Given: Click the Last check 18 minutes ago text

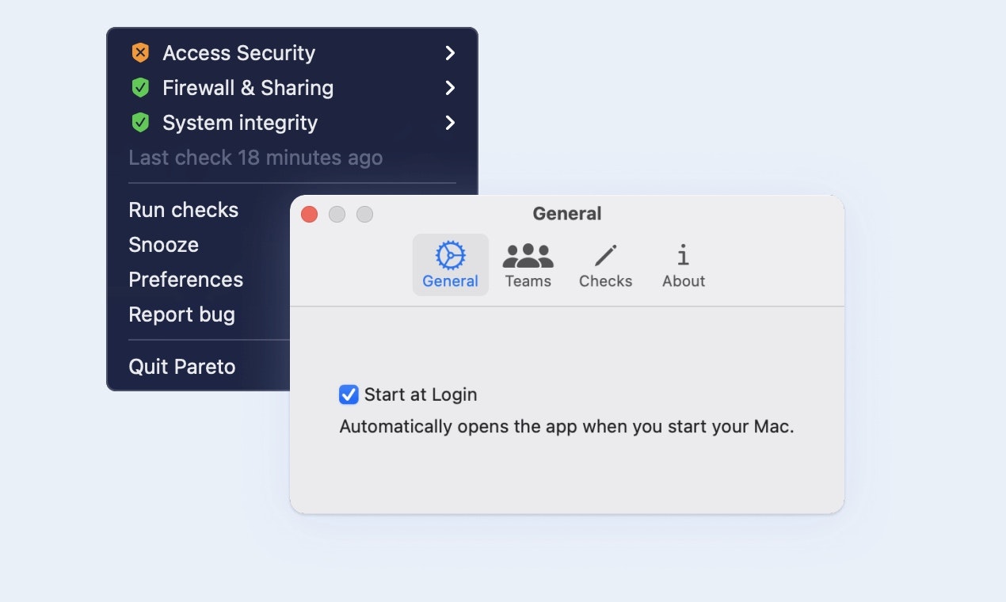Looking at the screenshot, I should (255, 157).
